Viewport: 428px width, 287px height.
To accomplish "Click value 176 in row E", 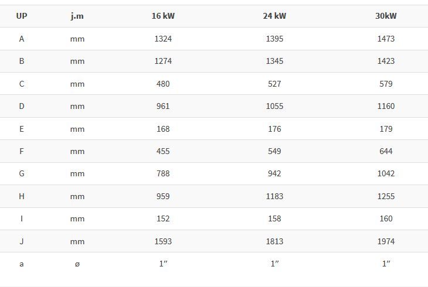I will [274, 129].
